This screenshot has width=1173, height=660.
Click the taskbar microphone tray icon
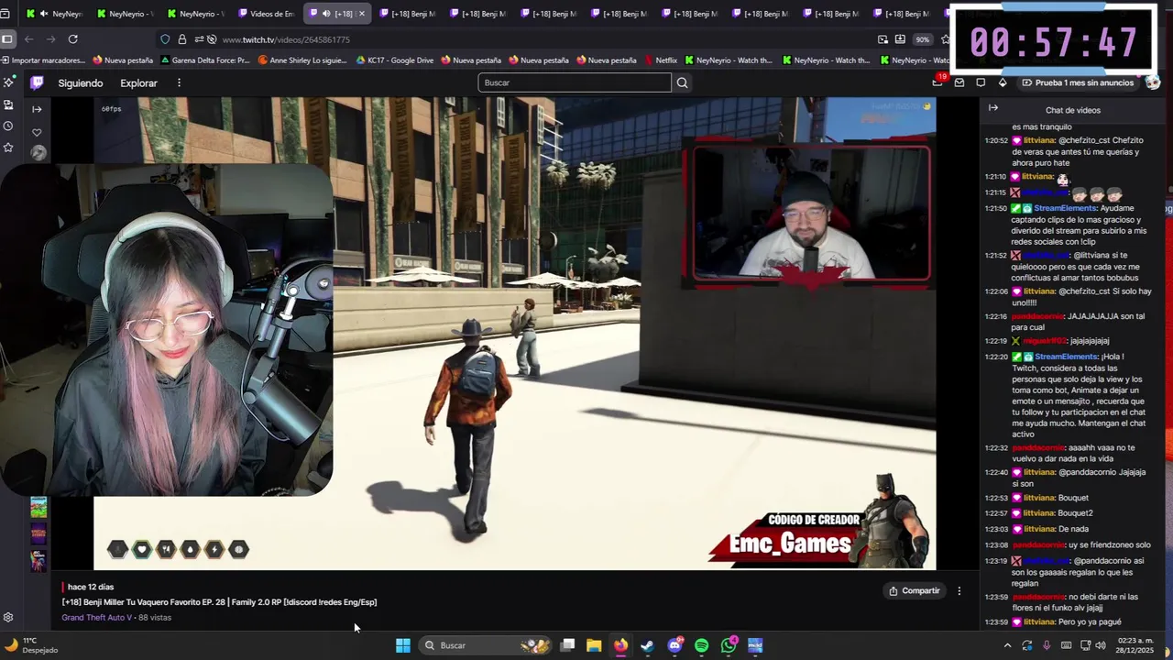coord(1047,645)
